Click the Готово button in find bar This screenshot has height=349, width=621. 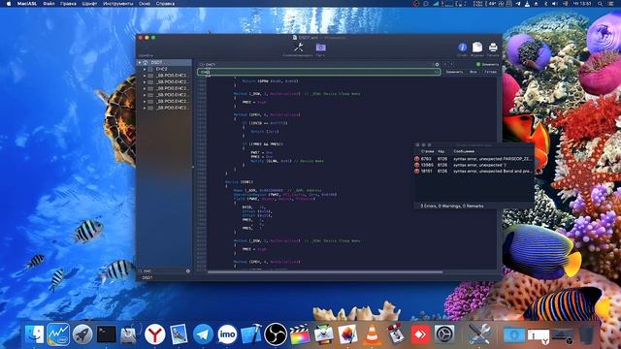coord(490,72)
